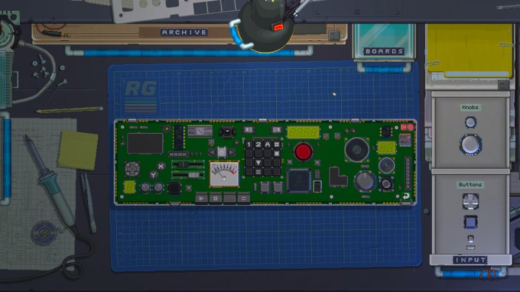
Task: Click the equals key in the play-key row
Action: click(x=243, y=199)
